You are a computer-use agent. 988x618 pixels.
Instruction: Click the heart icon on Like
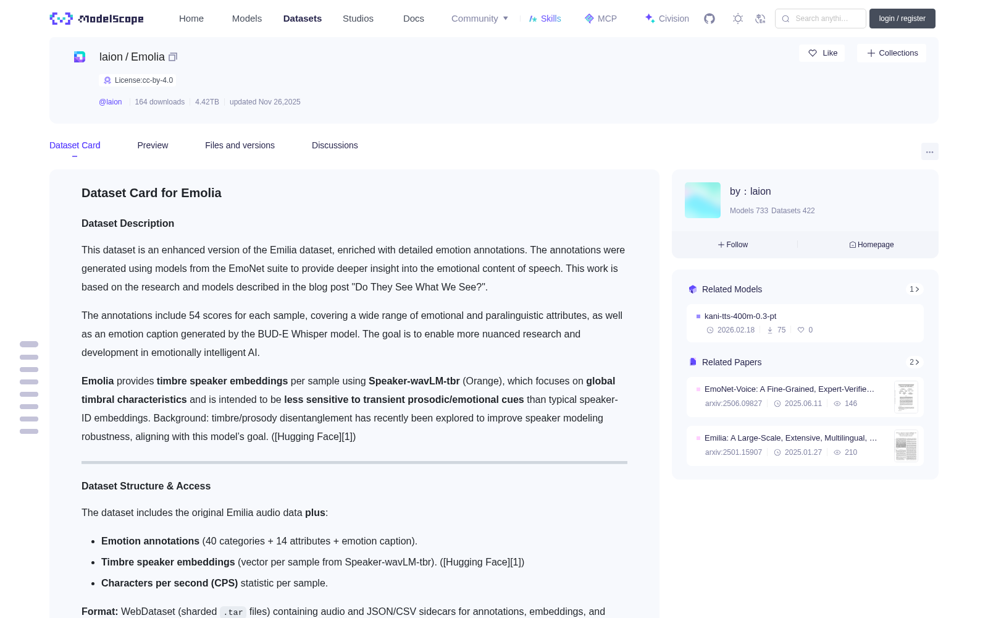pos(813,53)
